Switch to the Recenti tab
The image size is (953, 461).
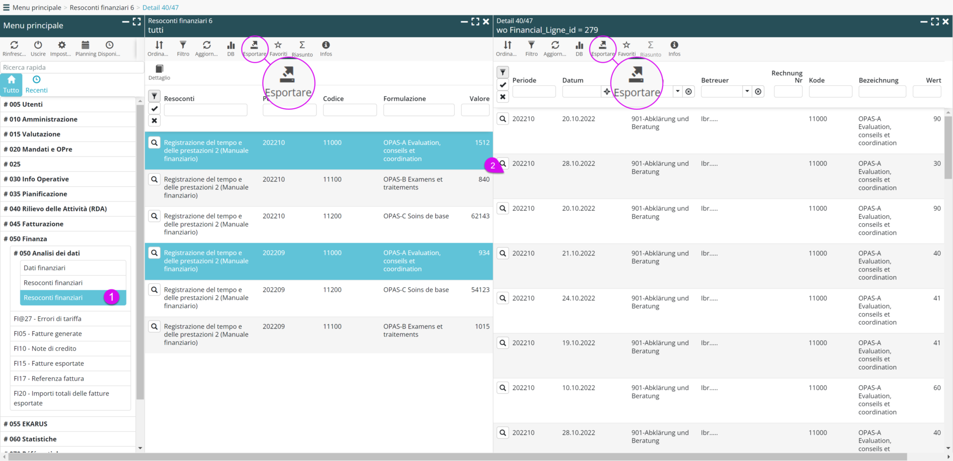point(36,84)
